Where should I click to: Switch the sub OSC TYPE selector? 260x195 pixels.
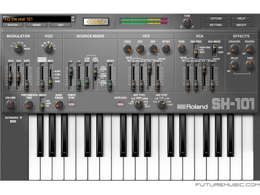[95, 77]
